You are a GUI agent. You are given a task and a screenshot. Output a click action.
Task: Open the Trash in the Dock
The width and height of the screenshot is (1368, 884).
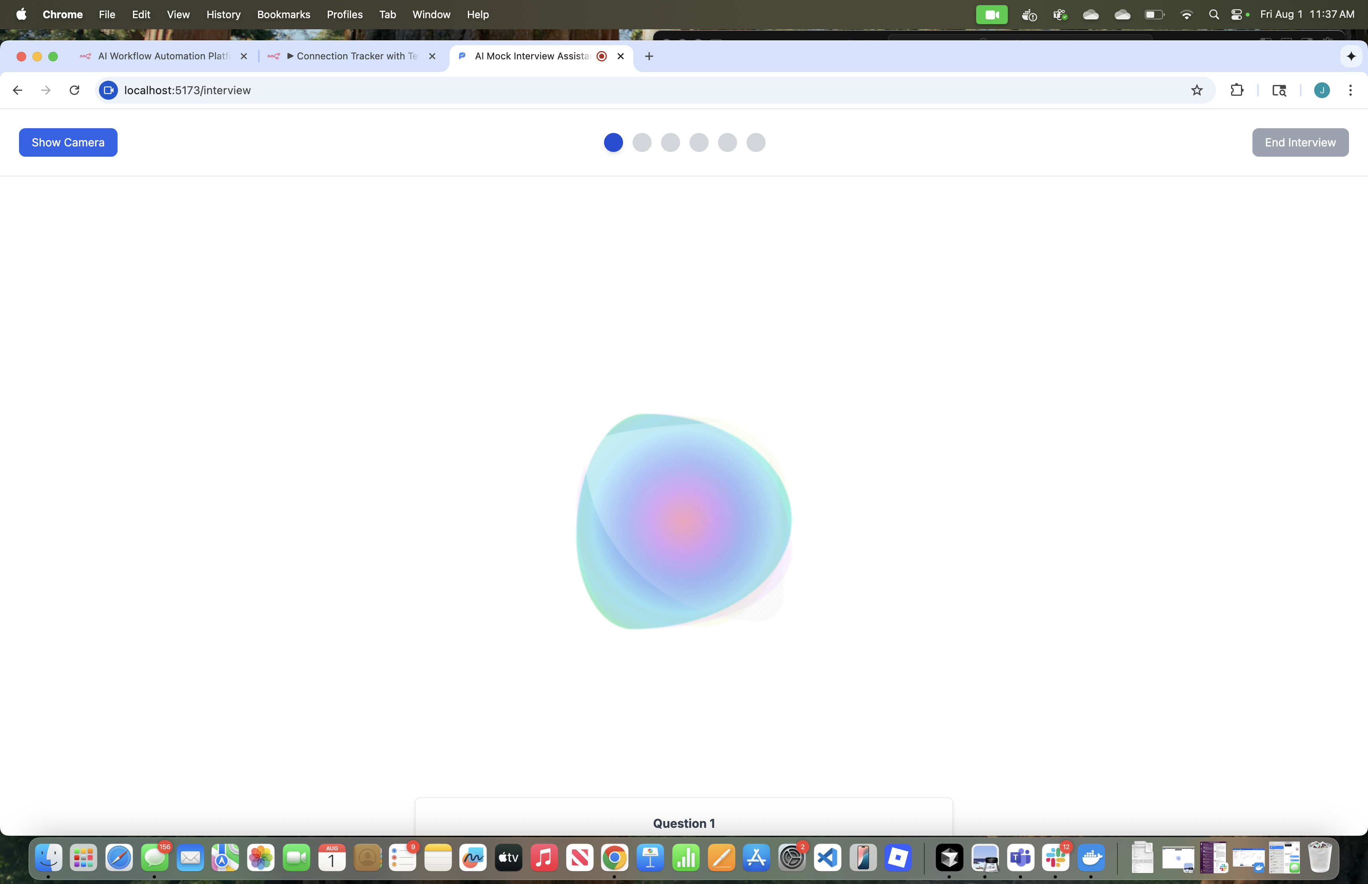click(1319, 857)
